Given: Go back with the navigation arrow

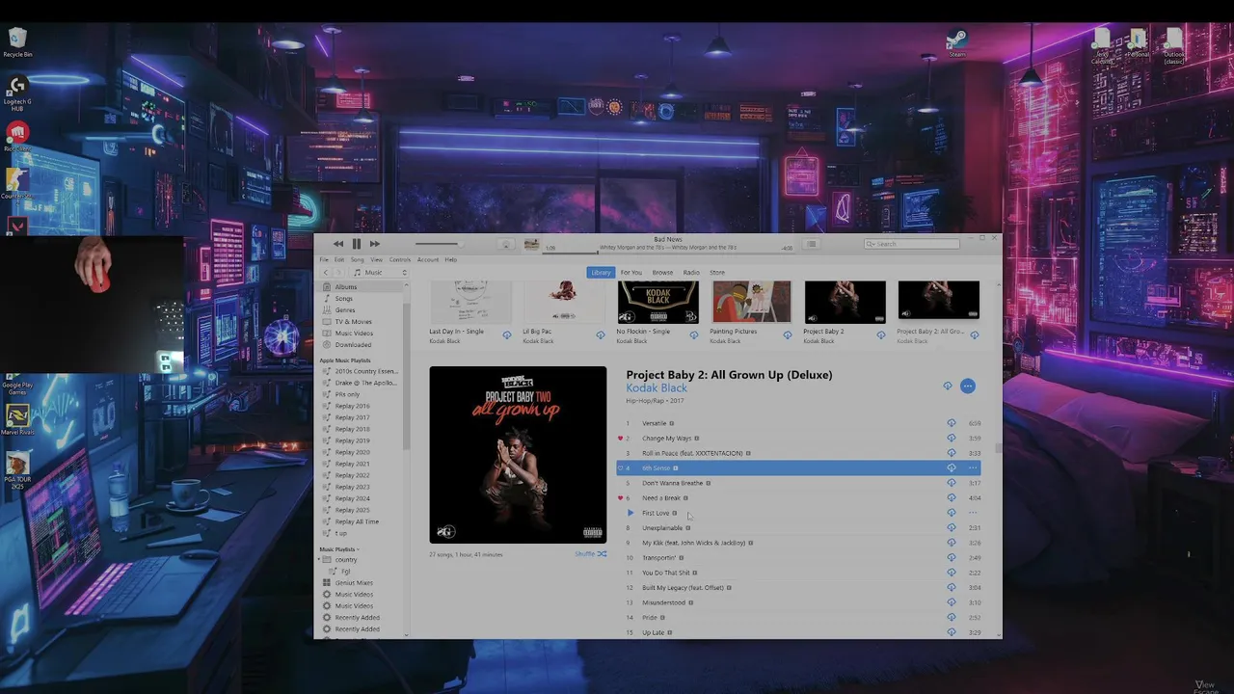Looking at the screenshot, I should pyautogui.click(x=326, y=273).
